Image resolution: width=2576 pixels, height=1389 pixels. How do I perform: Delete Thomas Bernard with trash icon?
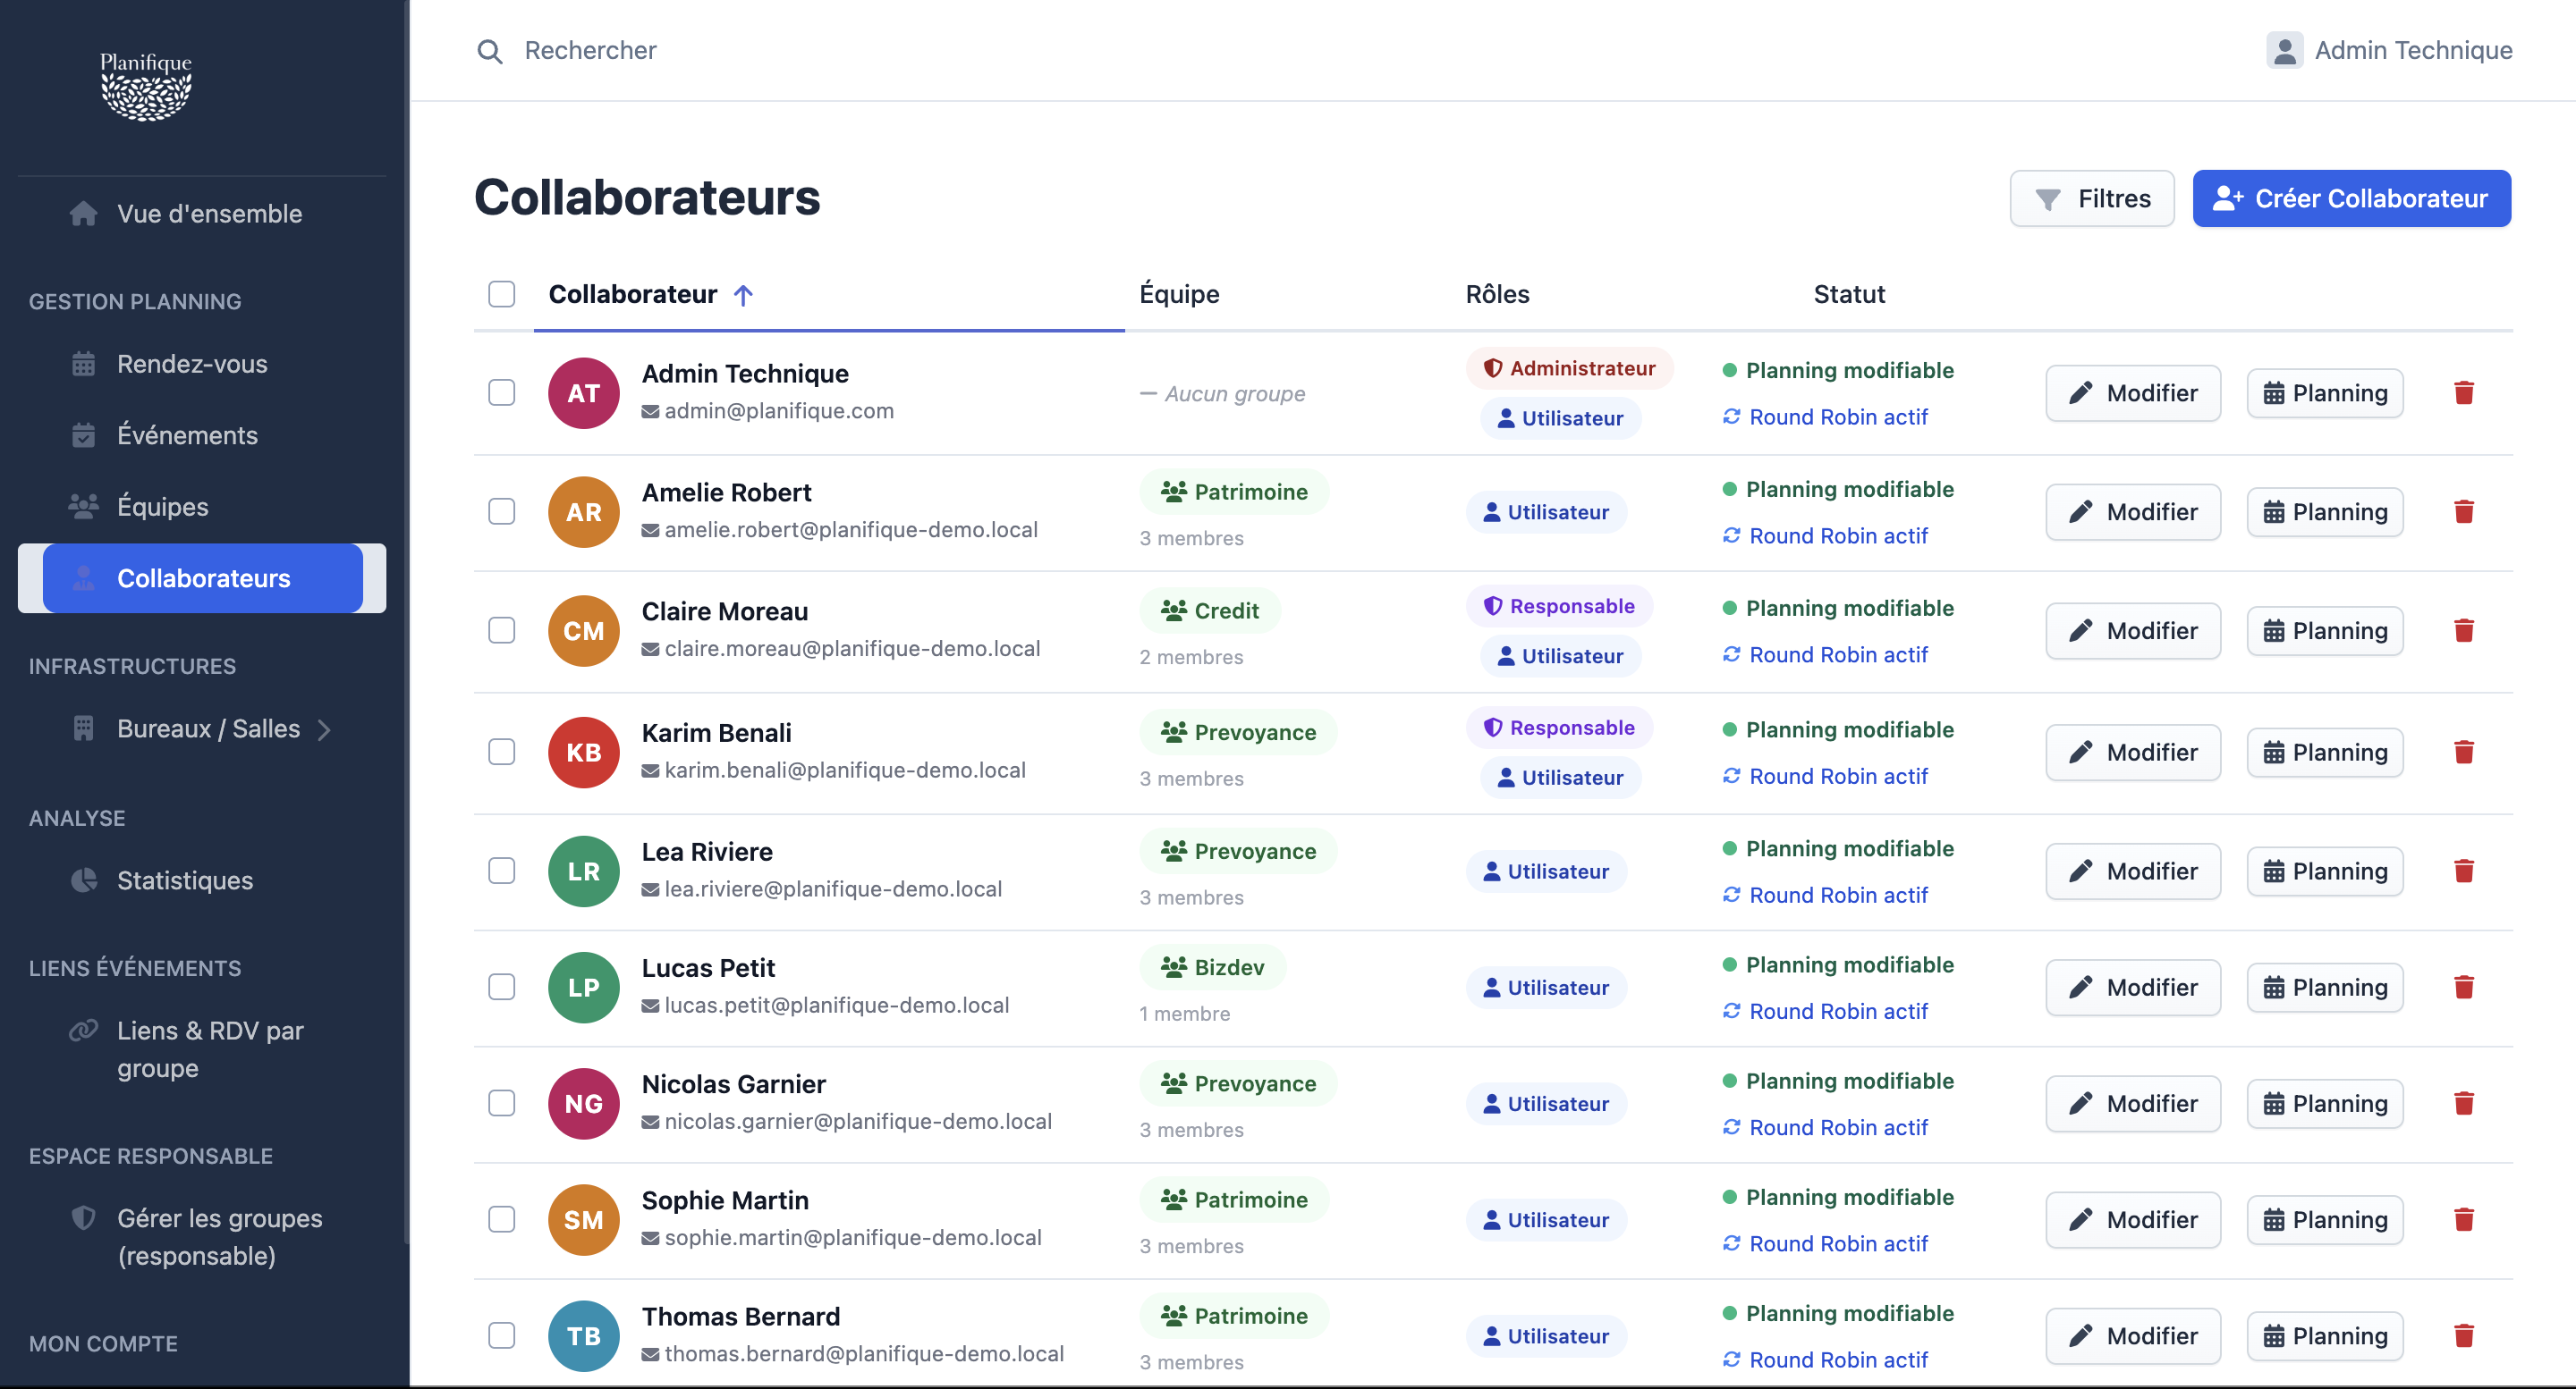click(2463, 1336)
